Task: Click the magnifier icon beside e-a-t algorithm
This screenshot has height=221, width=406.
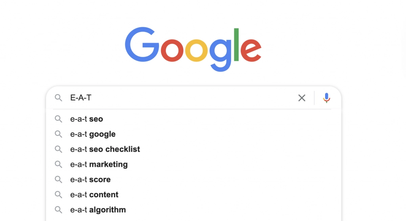Action: click(x=59, y=210)
